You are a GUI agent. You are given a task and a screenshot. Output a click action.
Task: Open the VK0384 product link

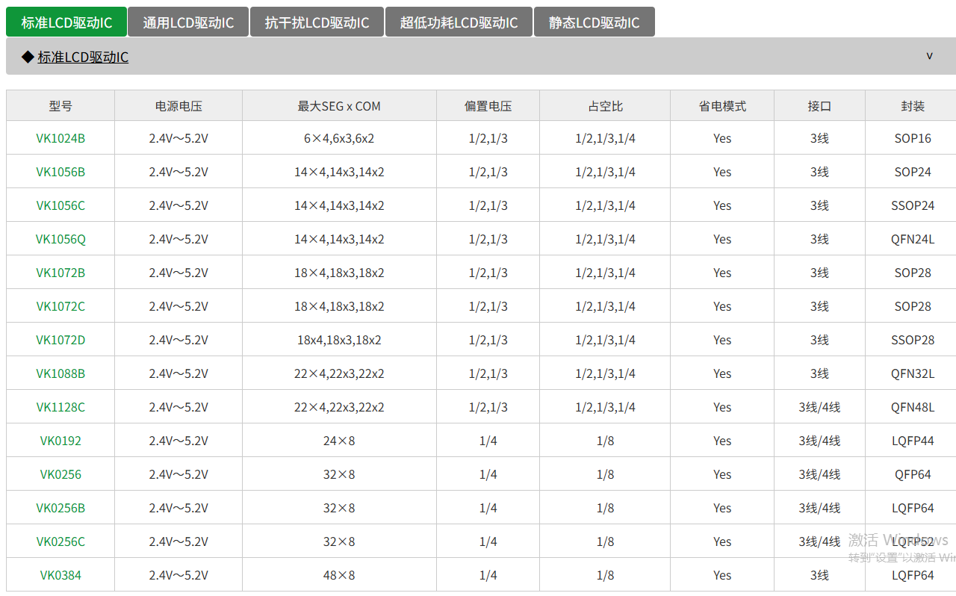pyautogui.click(x=60, y=575)
